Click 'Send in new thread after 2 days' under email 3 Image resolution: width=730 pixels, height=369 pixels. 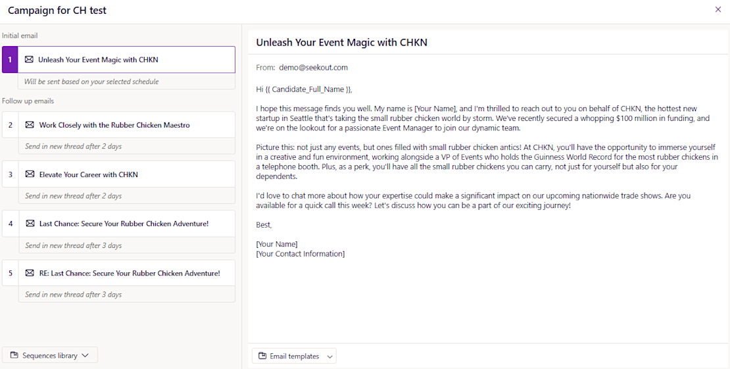(73, 196)
